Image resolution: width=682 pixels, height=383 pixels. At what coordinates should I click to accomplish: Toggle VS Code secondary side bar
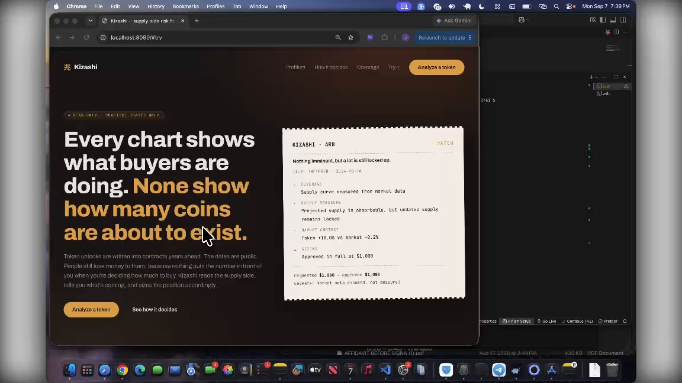[623, 20]
